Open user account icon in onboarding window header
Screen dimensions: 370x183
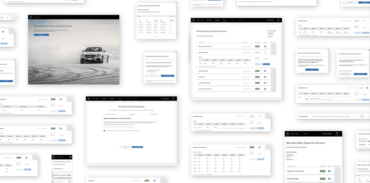click(173, 98)
